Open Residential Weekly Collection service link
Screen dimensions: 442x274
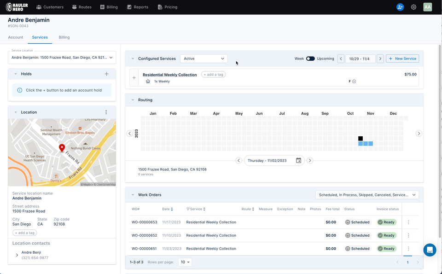pyautogui.click(x=170, y=75)
